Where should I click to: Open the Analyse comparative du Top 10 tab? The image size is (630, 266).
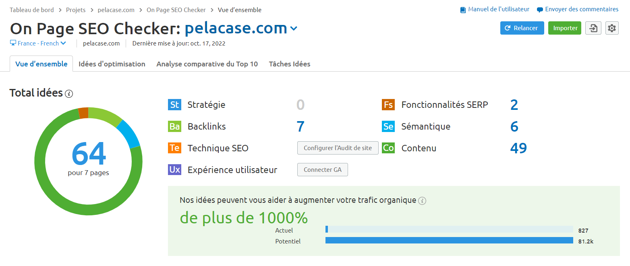207,64
